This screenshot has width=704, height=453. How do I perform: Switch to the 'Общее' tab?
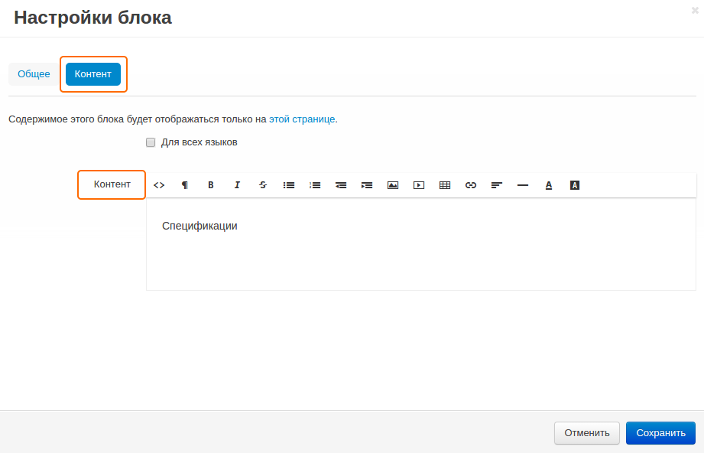(33, 73)
